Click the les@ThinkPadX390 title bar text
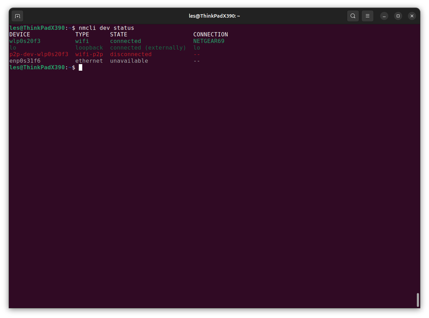The image size is (429, 318). [214, 16]
